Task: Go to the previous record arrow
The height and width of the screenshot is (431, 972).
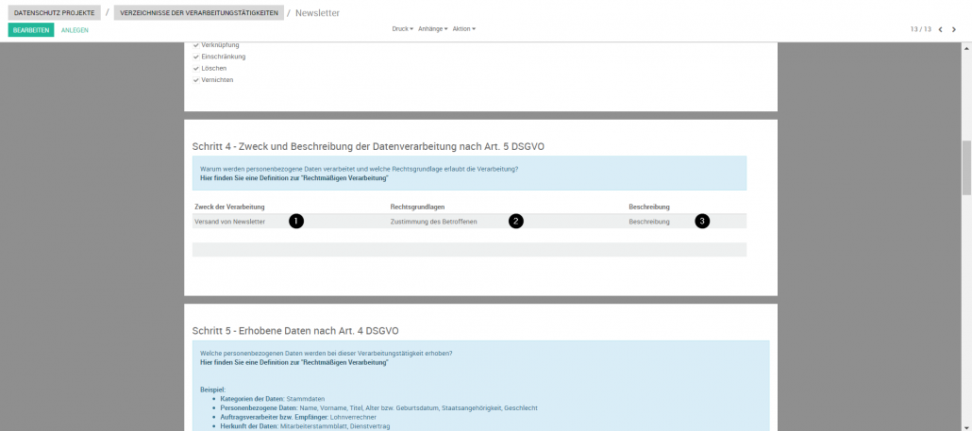Action: [940, 29]
